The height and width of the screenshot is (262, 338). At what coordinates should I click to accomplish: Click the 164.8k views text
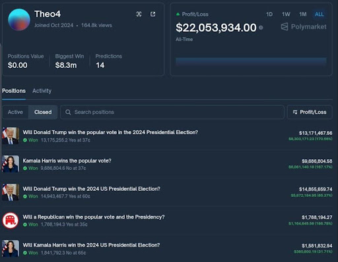[96, 25]
